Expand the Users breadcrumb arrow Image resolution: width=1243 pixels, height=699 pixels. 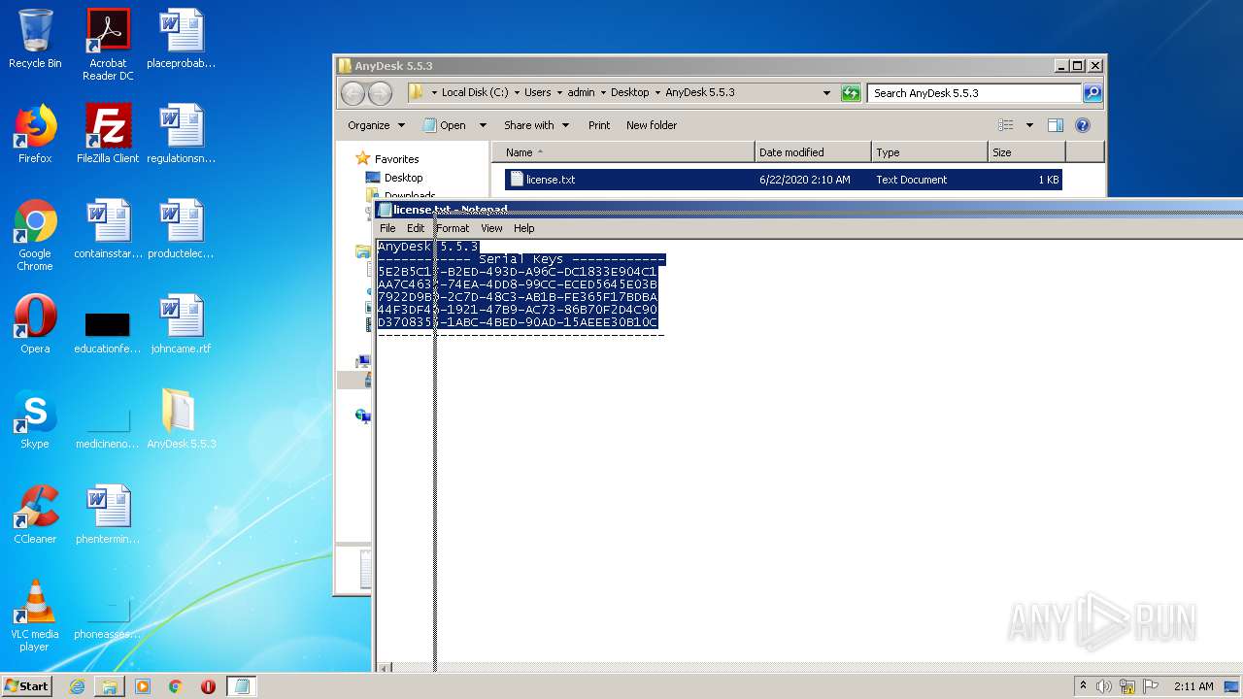tap(559, 93)
